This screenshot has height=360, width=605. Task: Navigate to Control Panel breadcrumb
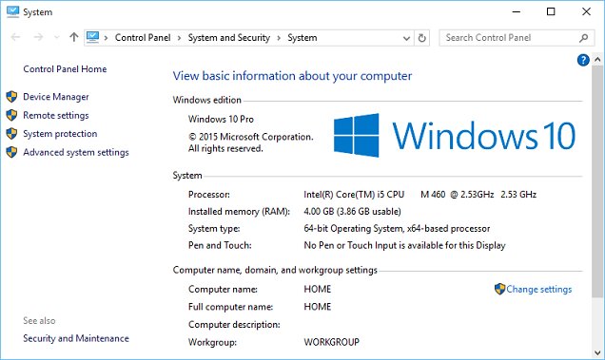143,38
